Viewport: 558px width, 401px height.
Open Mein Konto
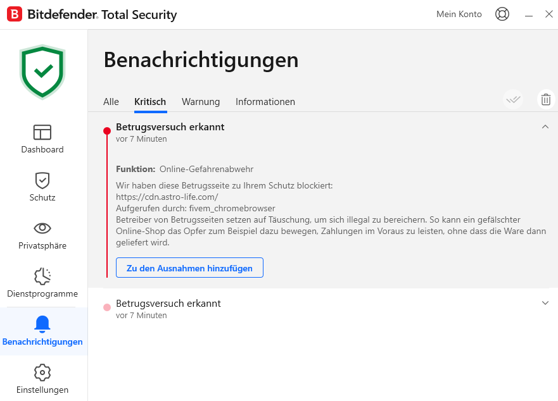click(459, 14)
